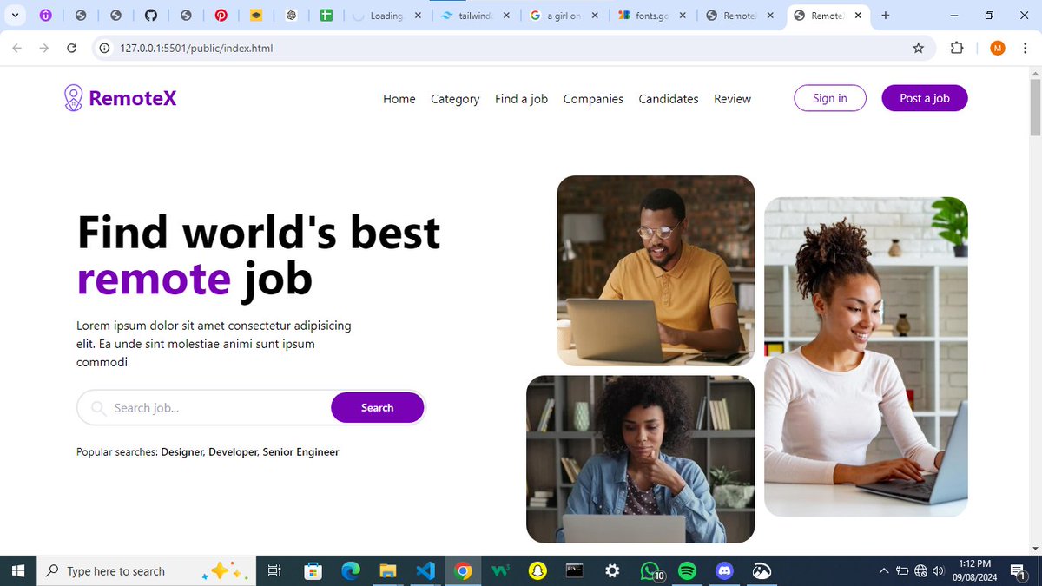Go back using the browser back arrow
Screen dimensions: 1042x586
point(16,49)
